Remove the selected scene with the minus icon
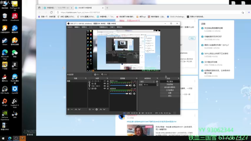 (x=72, y=109)
